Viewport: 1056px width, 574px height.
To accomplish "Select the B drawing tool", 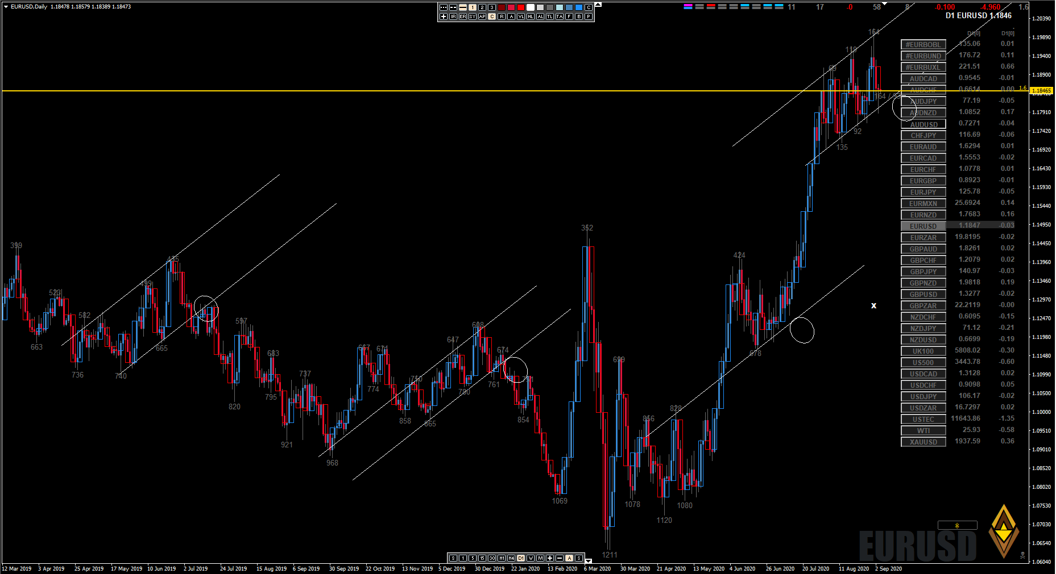I will click(x=579, y=16).
